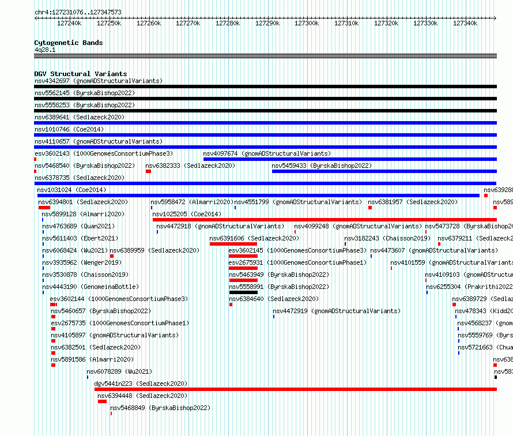Select the nsv5611403 Ebert2021 label
The image size is (513, 436).
[80, 238]
